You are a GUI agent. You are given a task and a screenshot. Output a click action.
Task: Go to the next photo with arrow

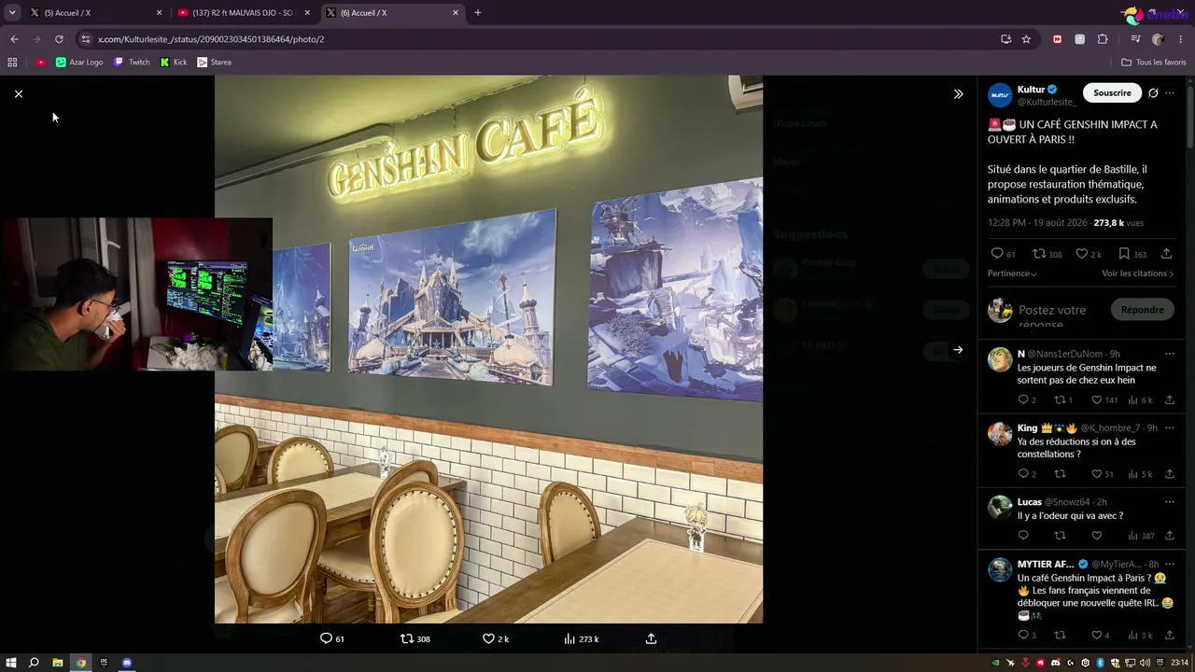(958, 350)
